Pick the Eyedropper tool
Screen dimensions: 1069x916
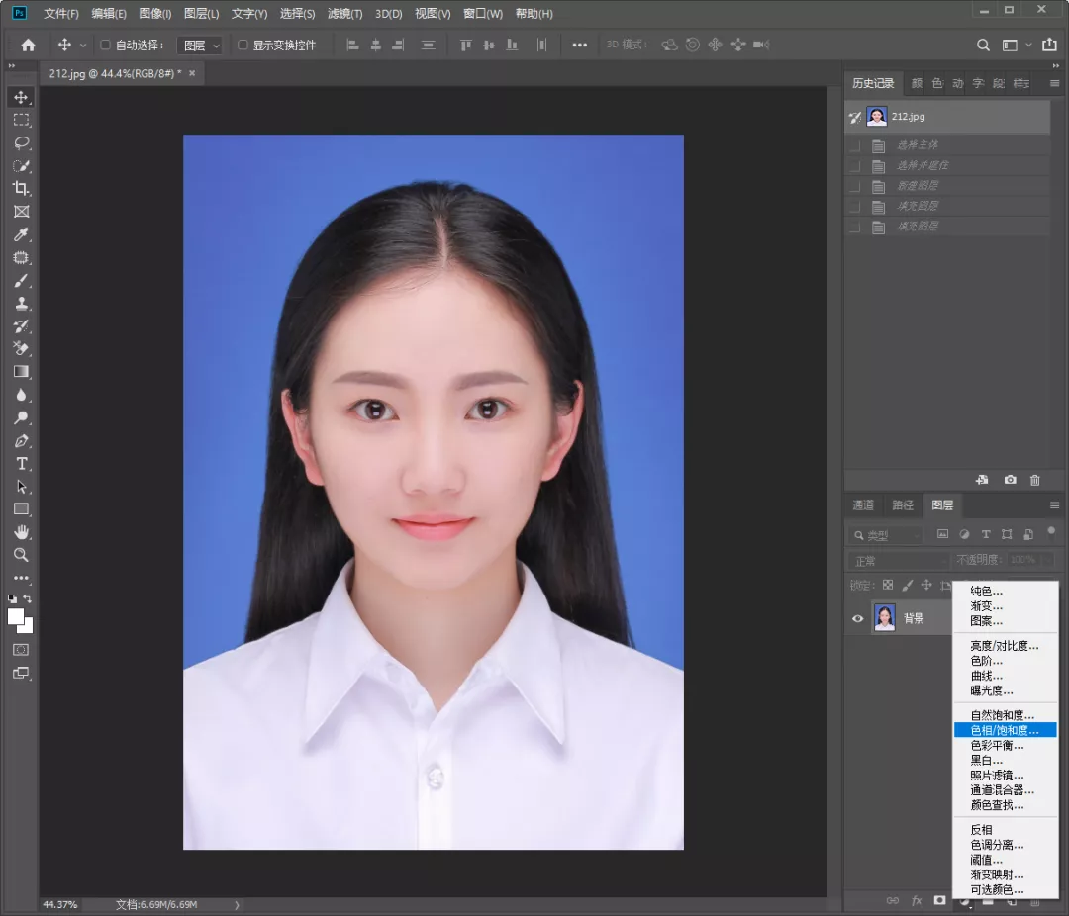click(x=21, y=234)
